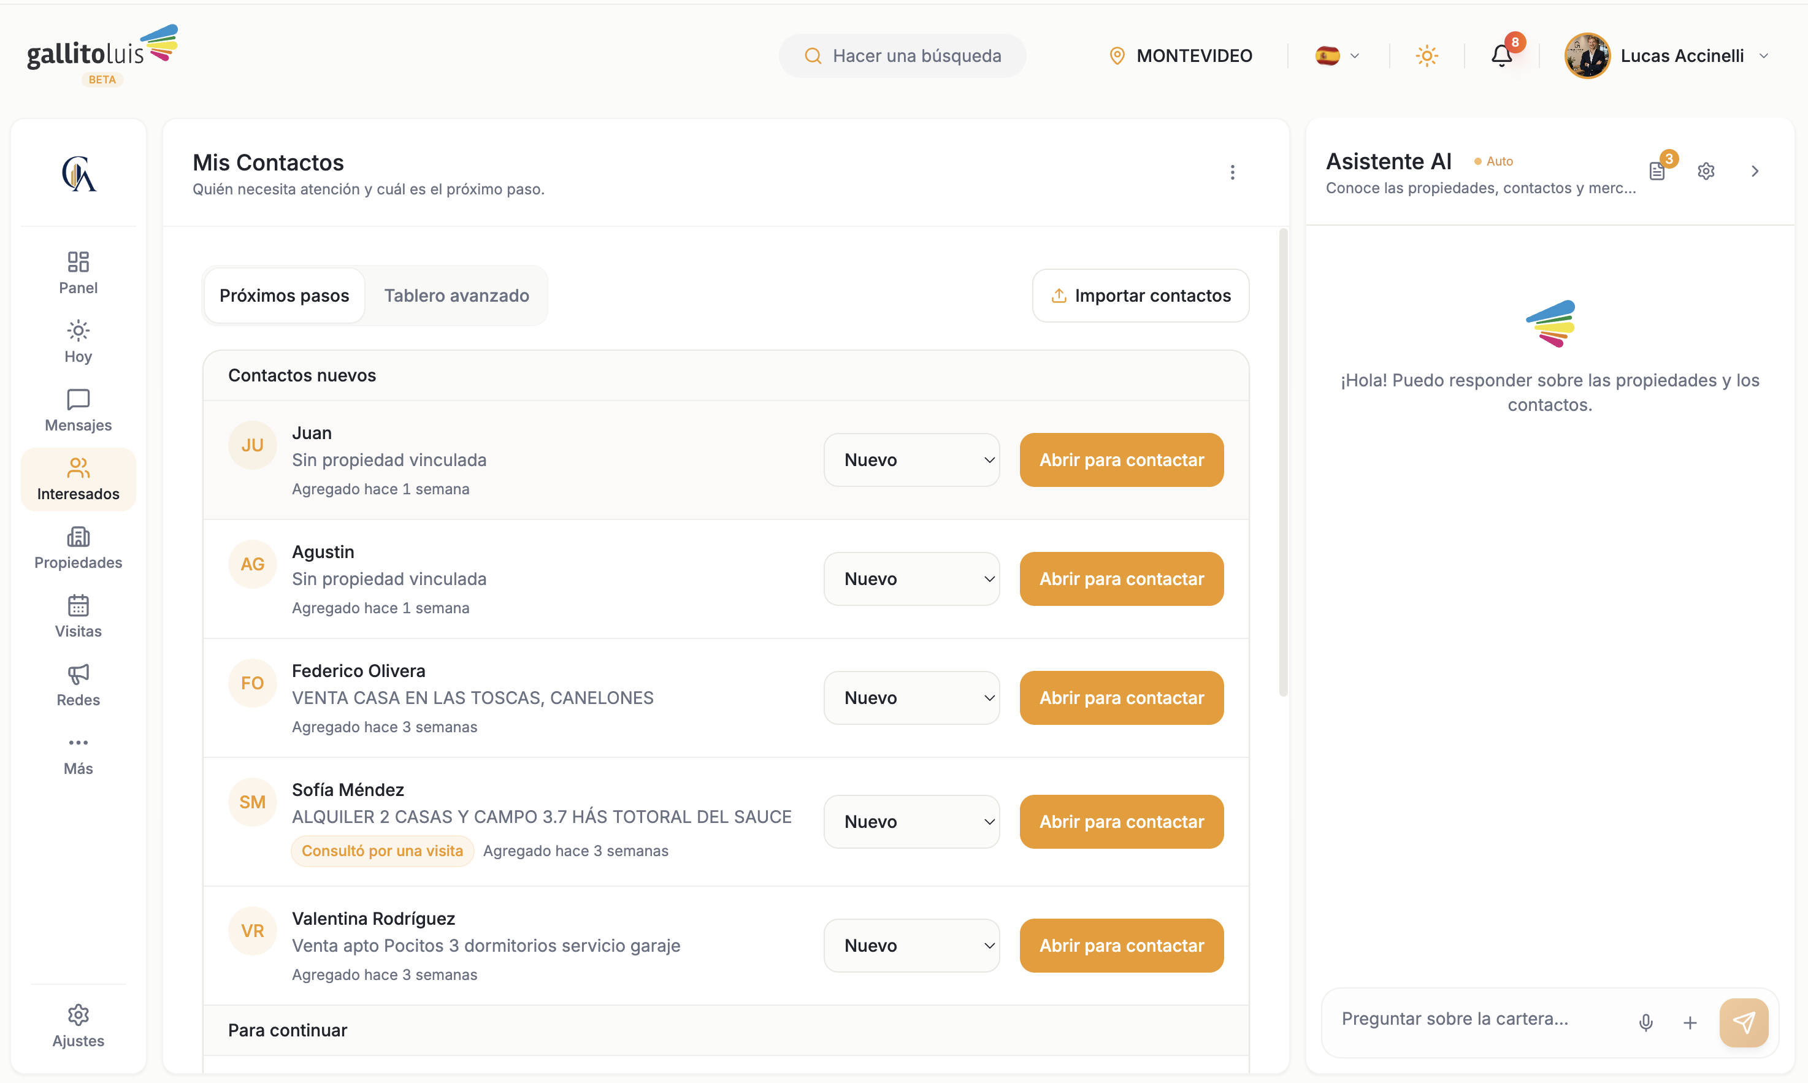The width and height of the screenshot is (1808, 1083).
Task: Open Juan's Nuevo status dropdown
Action: coord(911,460)
